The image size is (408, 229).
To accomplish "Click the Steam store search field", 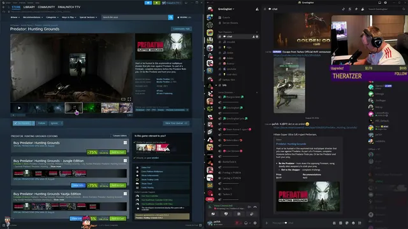I will pos(135,17).
